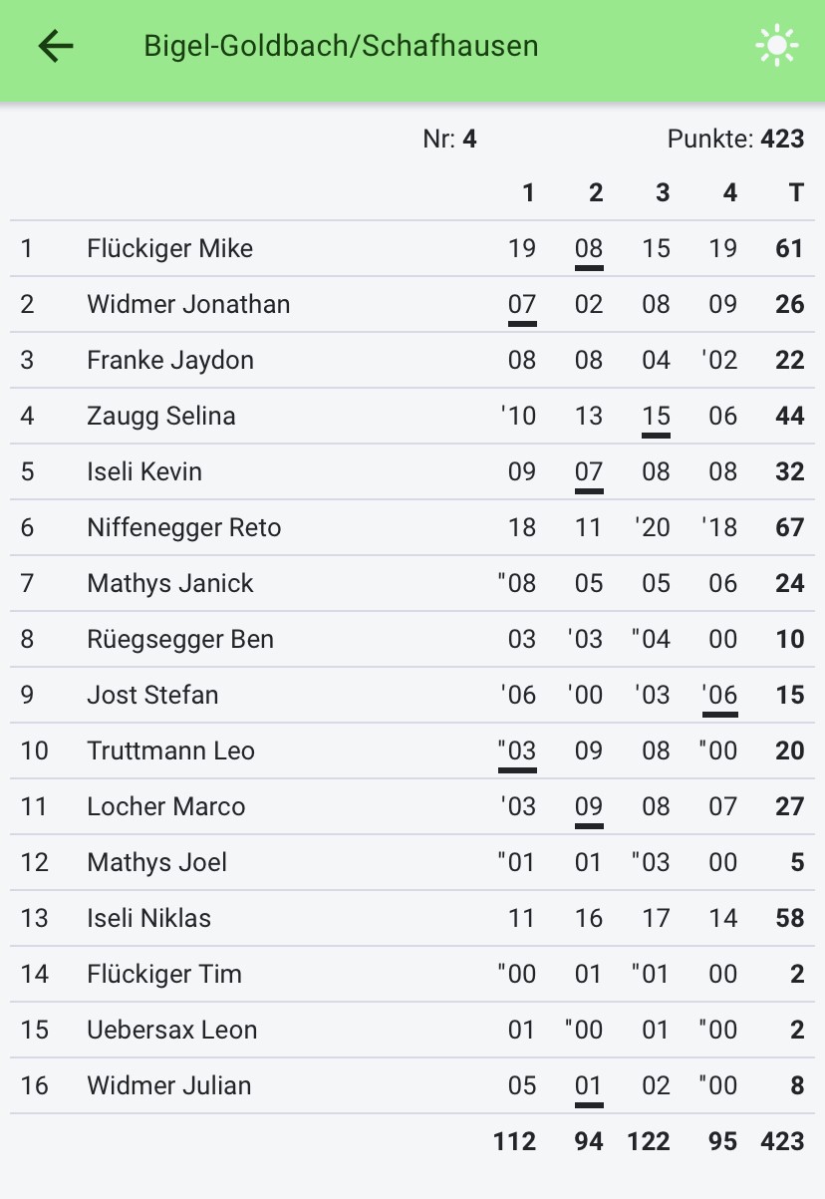Click the round 1 column header
The width and height of the screenshot is (825, 1199).
528,192
